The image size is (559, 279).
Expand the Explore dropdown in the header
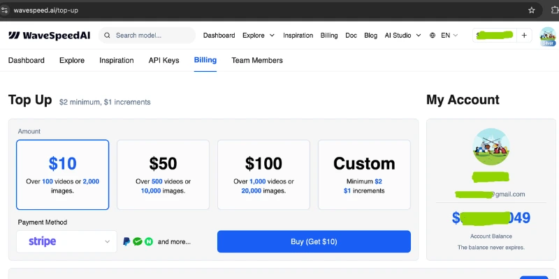click(259, 36)
